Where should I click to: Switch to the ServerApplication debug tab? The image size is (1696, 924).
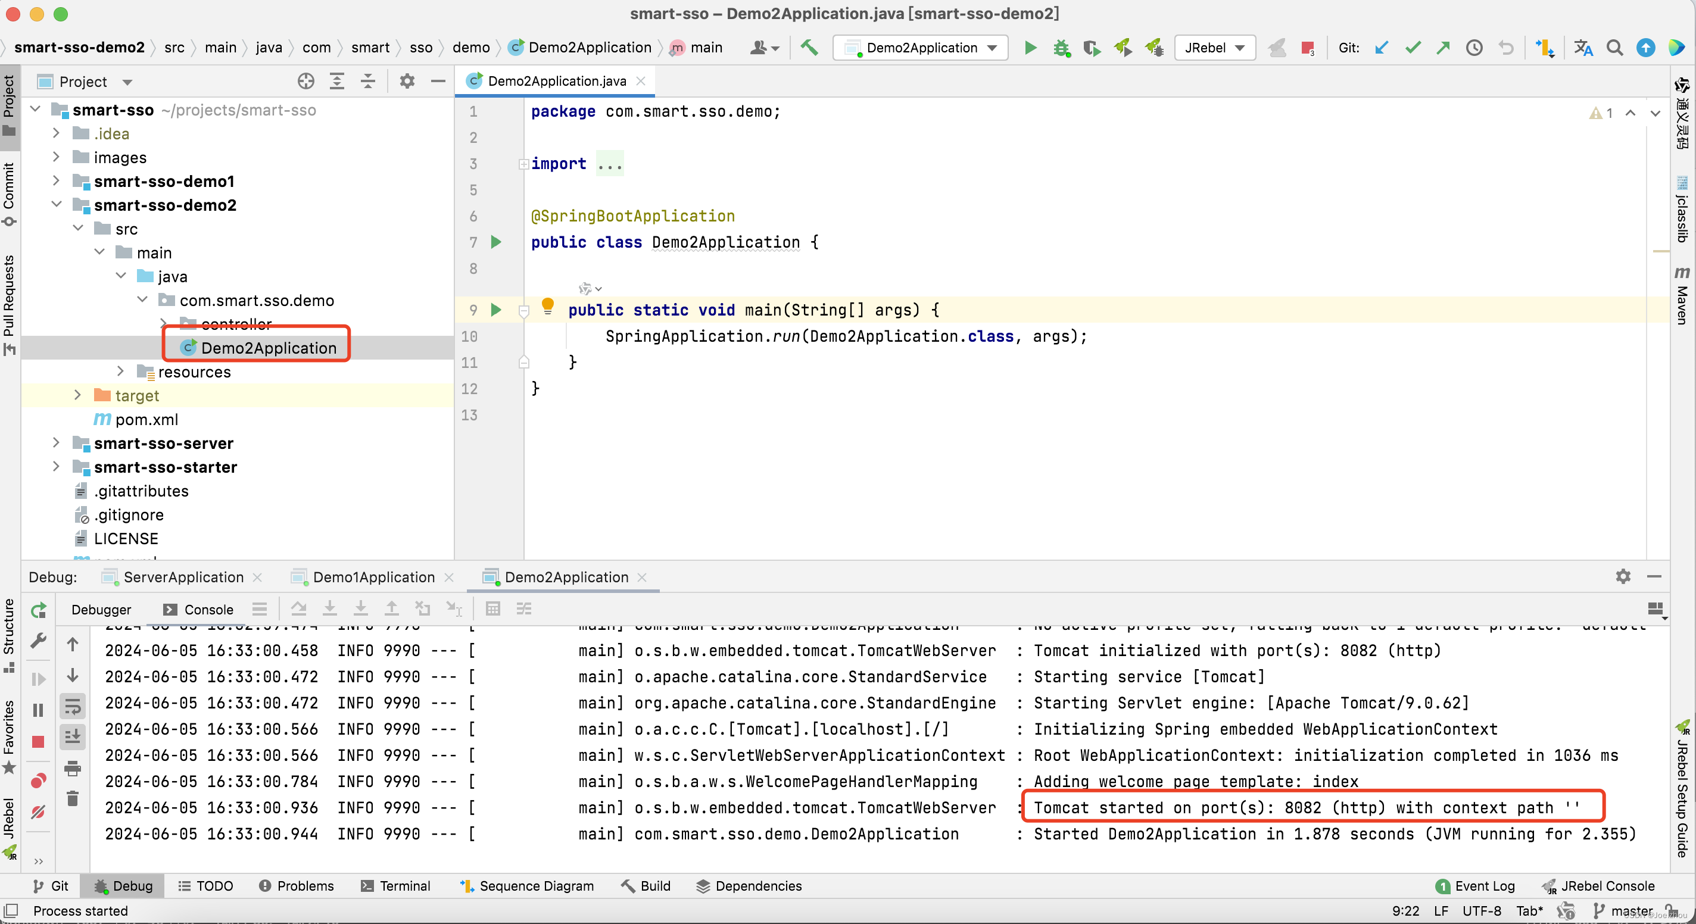point(183,576)
